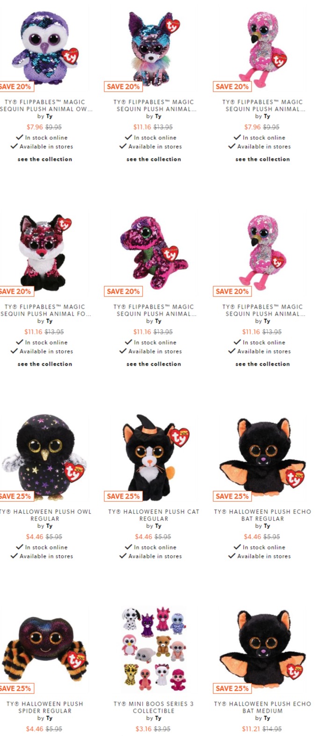Viewport: 318px width, 736px height.
Task: Open Ty Halloween Plush Echo Bat Regular title
Action: (x=262, y=515)
